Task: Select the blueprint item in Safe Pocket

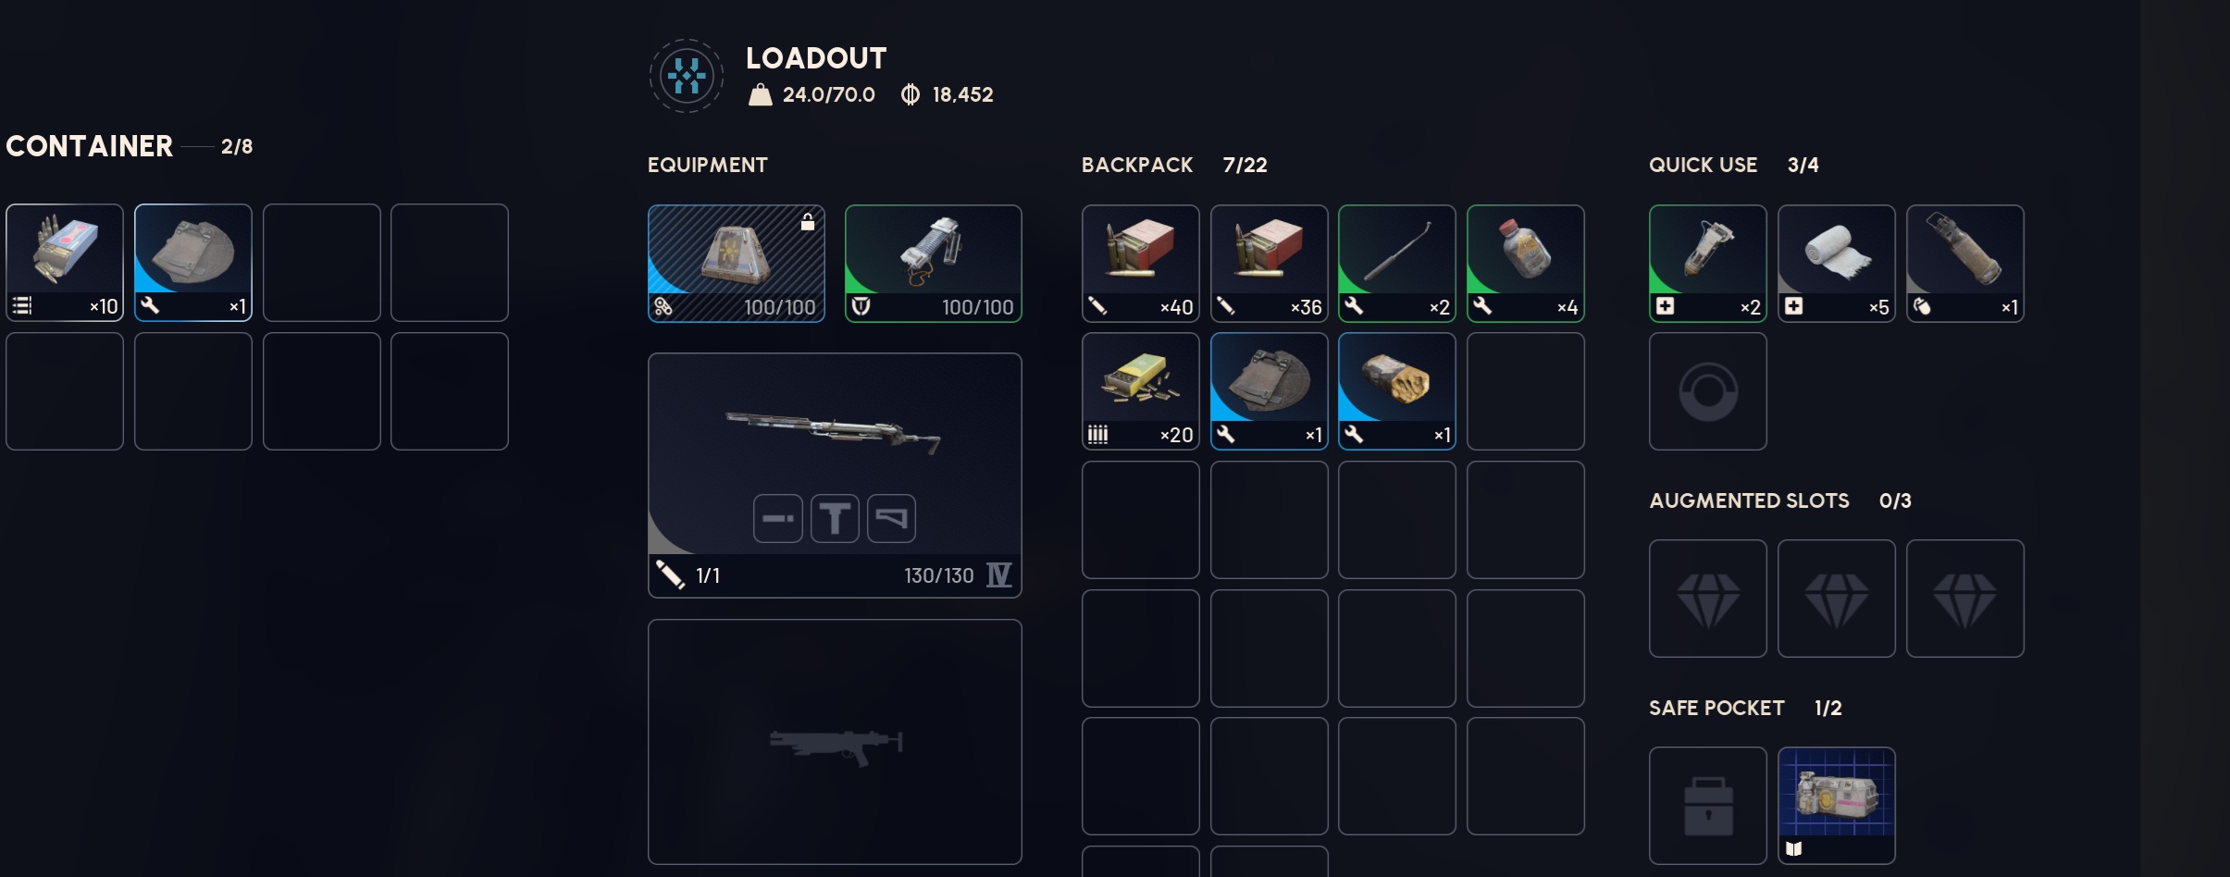Action: [x=1836, y=806]
